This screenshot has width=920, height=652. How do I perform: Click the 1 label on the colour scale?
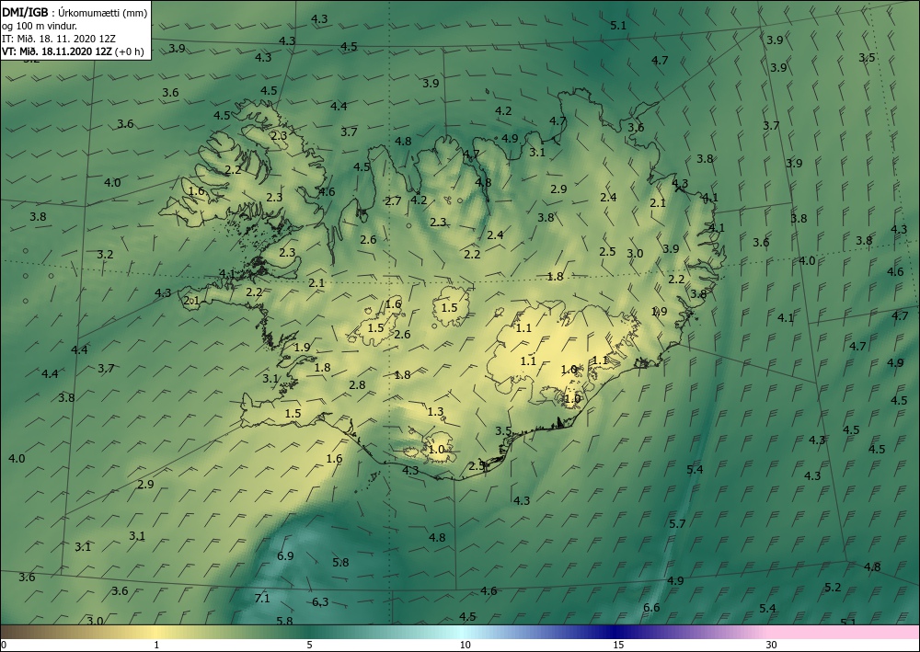(x=156, y=646)
